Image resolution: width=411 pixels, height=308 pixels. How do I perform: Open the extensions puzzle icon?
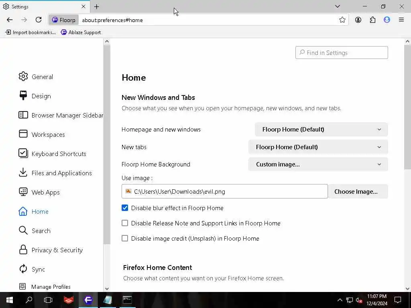(372, 20)
